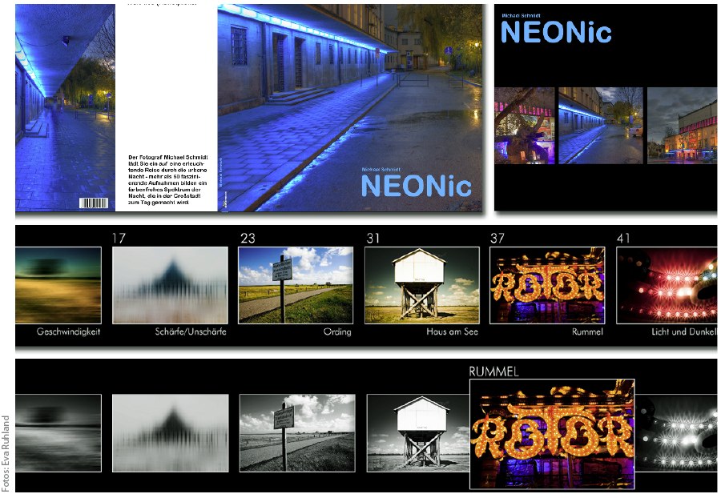This screenshot has height=498, width=721.
Task: Open the Haus am See color thumbnail
Action: point(422,285)
